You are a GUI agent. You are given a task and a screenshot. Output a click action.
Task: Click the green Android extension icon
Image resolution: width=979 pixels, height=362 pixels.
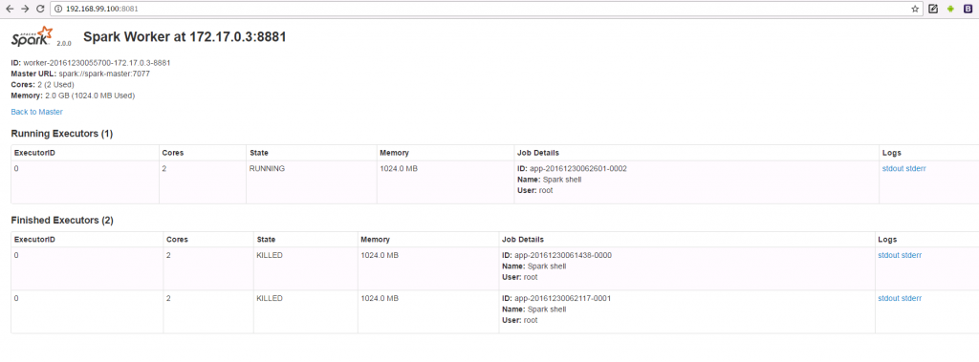pyautogui.click(x=951, y=9)
